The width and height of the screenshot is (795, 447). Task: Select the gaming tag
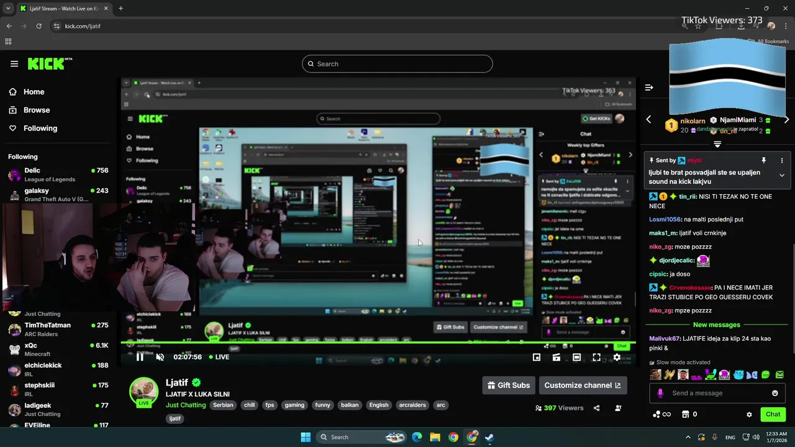[x=294, y=405]
